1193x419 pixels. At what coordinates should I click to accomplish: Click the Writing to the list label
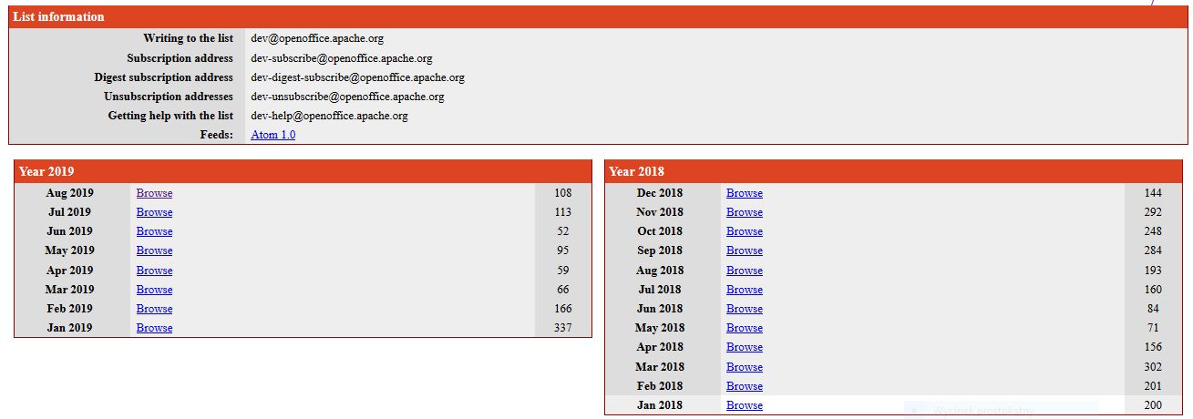(x=188, y=38)
